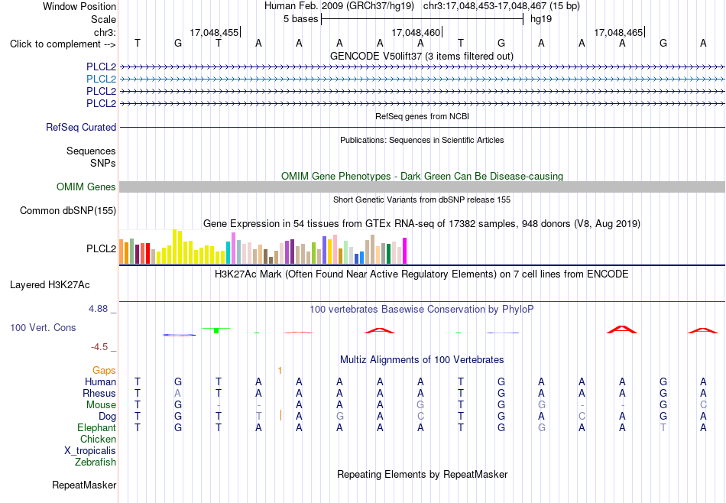Viewport: 726px width, 503px height.
Task: Select the light blue PLCL2 transcript label
Action: pyautogui.click(x=101, y=79)
